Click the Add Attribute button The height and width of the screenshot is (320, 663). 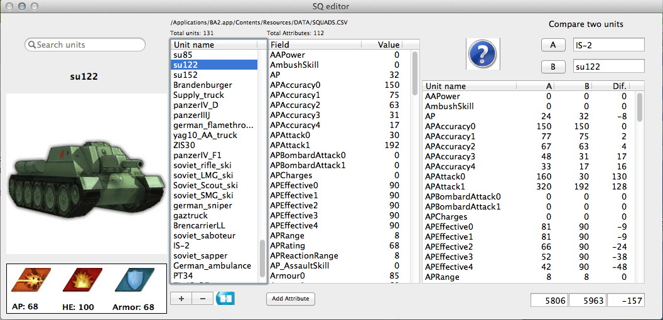(291, 299)
